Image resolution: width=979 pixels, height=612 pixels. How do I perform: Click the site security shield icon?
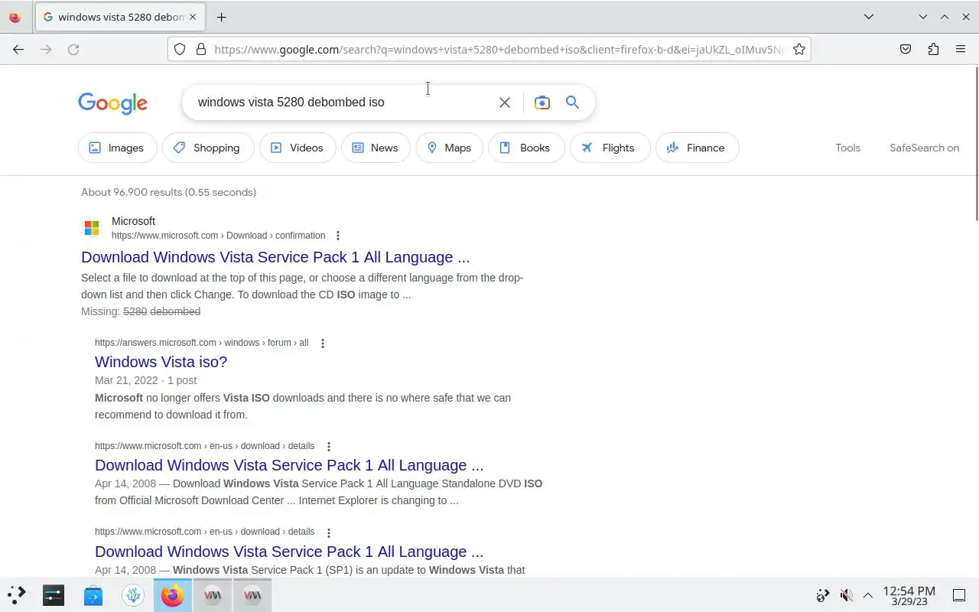click(180, 49)
